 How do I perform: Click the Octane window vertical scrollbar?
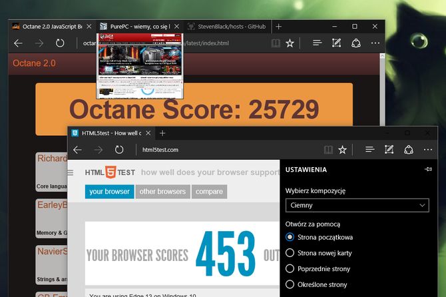(x=382, y=90)
